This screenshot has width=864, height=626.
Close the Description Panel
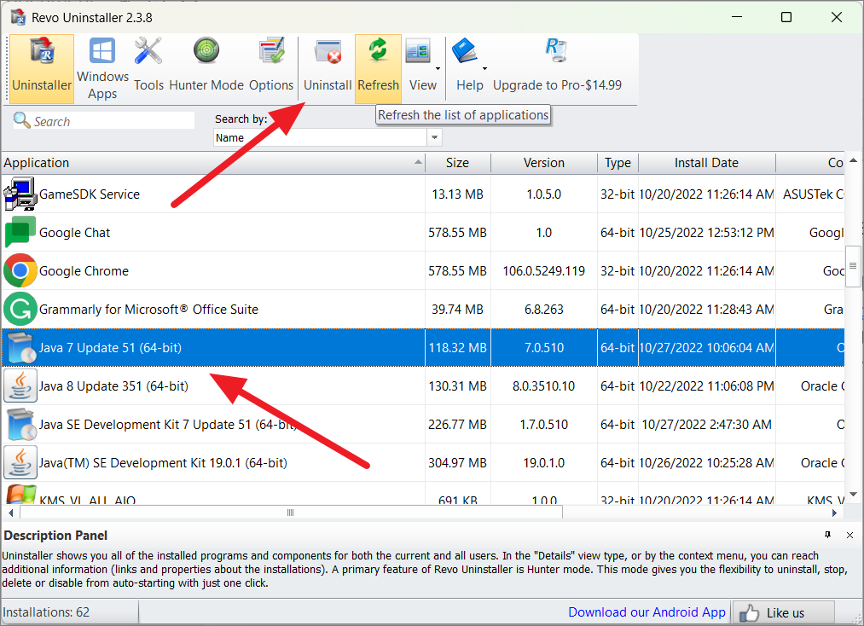(850, 535)
